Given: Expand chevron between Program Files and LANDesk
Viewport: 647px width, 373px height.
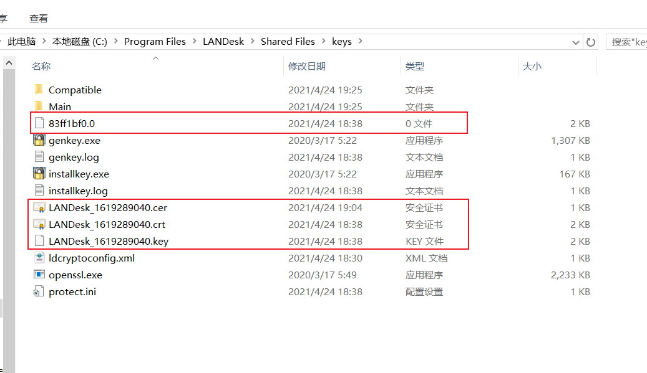Looking at the screenshot, I should pos(194,42).
